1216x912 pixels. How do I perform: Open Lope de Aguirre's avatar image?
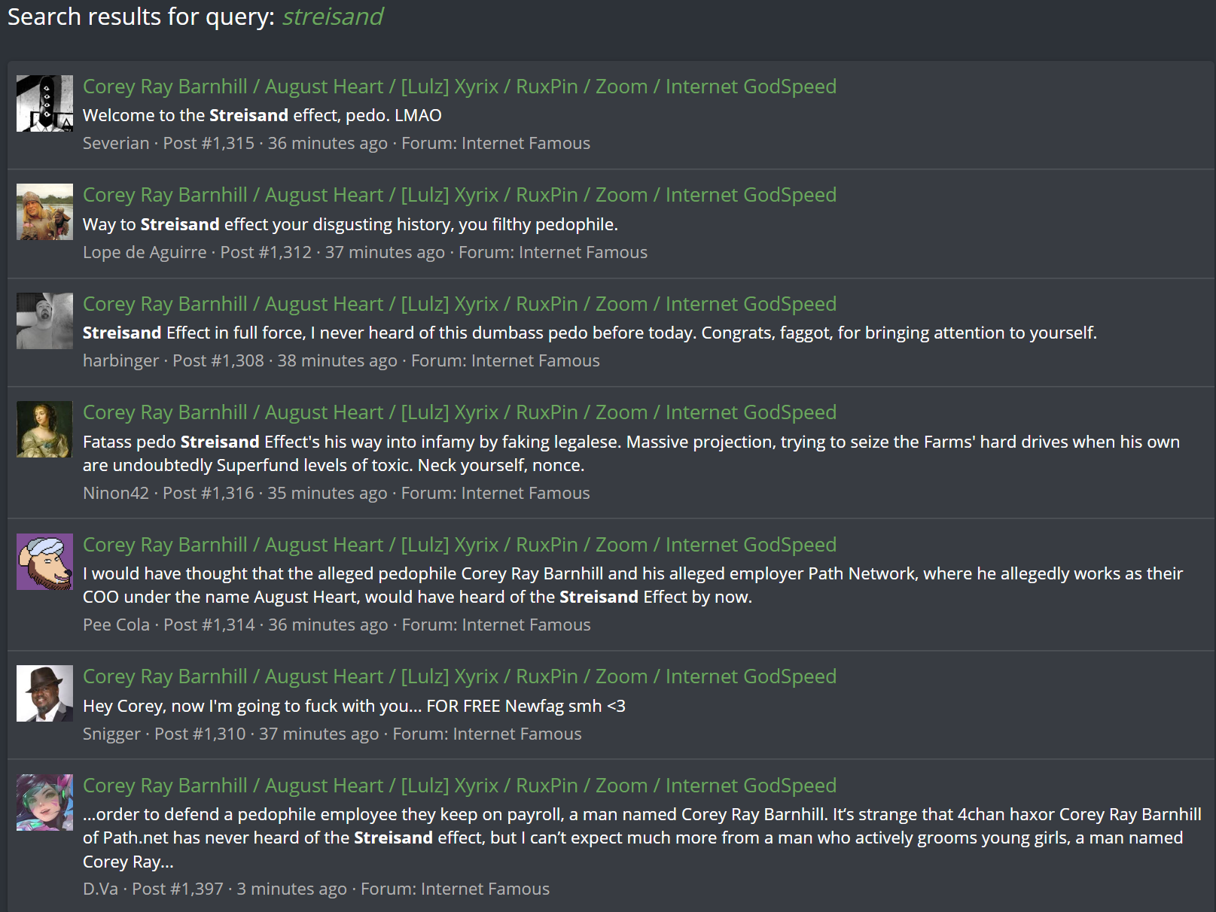[44, 212]
